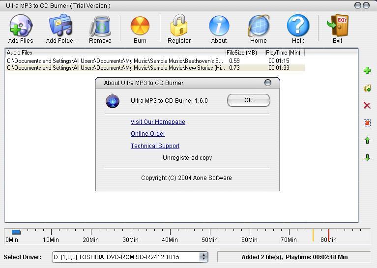Click the Exit door icon

(338, 26)
